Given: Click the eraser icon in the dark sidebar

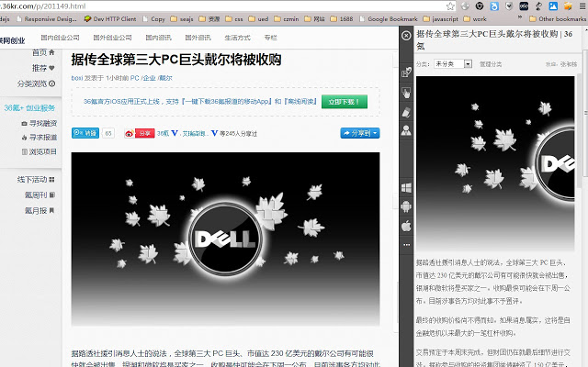Looking at the screenshot, I should 406,112.
